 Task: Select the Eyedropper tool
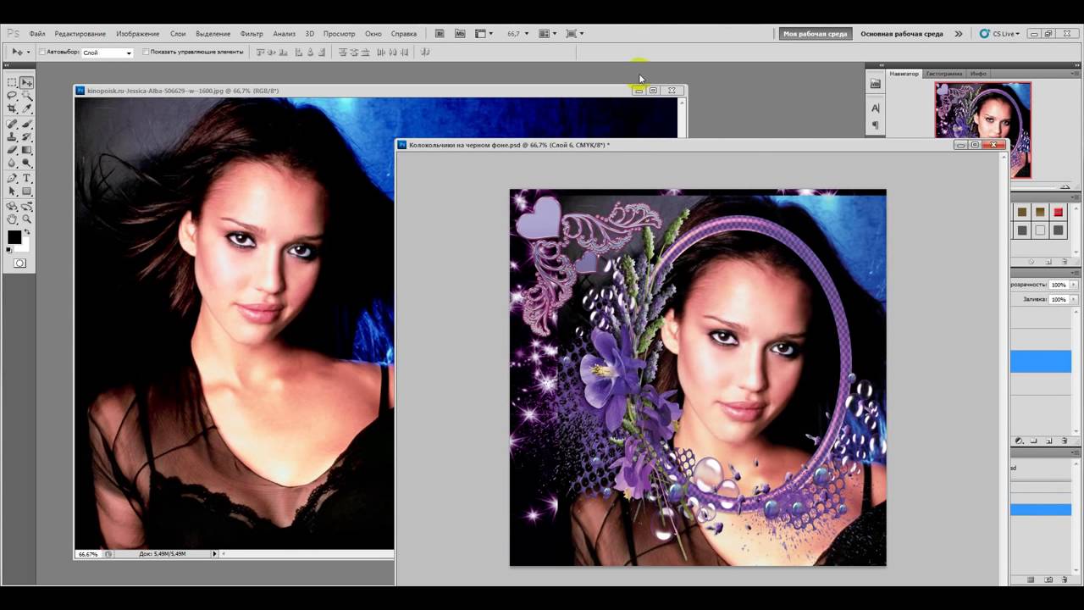point(27,108)
